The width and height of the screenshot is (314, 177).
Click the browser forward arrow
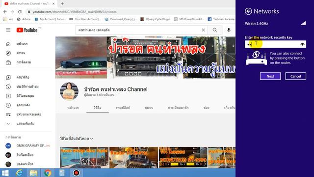click(12, 12)
